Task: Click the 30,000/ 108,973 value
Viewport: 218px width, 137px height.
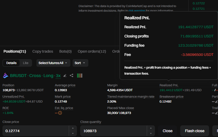Action: pyautogui.click(x=119, y=113)
